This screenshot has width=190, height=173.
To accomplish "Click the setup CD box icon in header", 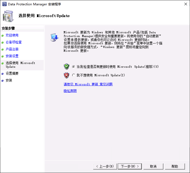I will tap(8, 16).
